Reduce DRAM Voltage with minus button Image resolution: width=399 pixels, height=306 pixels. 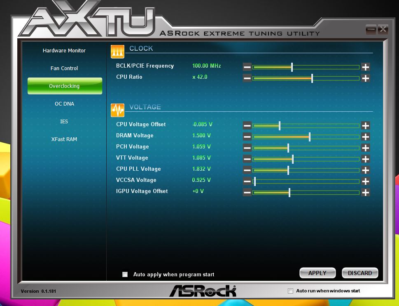click(247, 137)
